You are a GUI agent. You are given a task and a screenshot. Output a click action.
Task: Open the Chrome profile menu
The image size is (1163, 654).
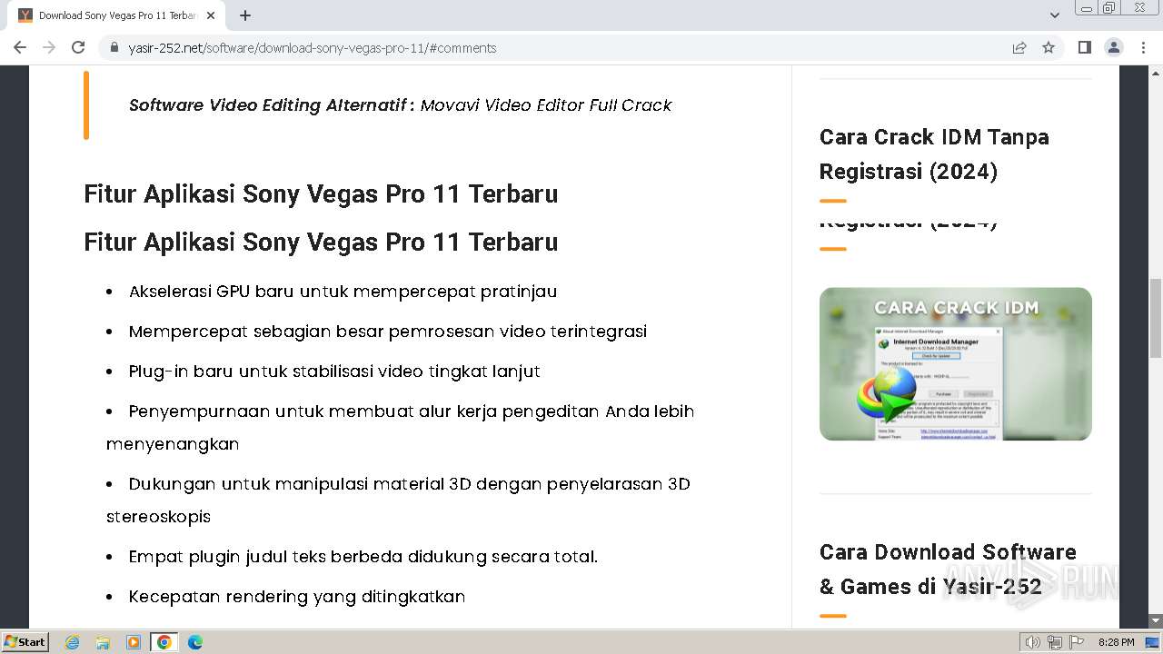[x=1113, y=47]
